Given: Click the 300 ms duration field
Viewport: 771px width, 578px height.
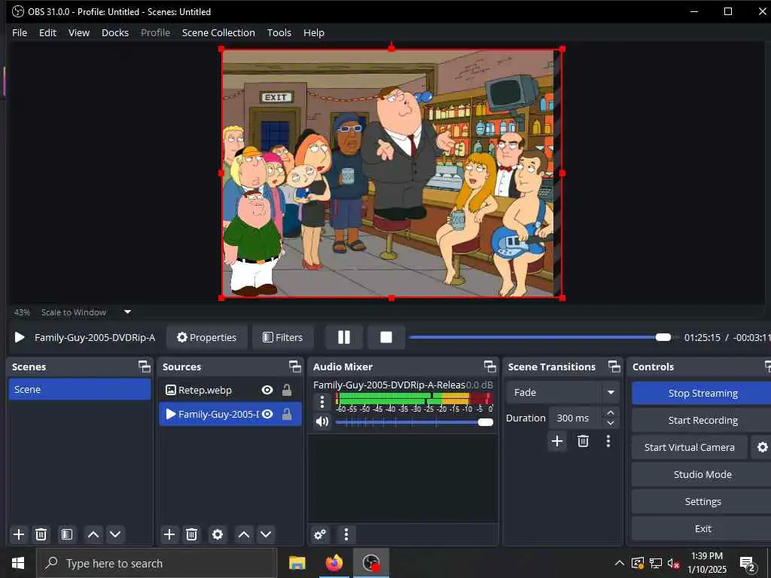Looking at the screenshot, I should [x=575, y=418].
